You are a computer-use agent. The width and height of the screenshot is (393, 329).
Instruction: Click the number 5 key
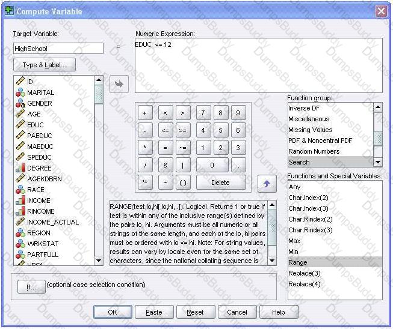coord(221,130)
